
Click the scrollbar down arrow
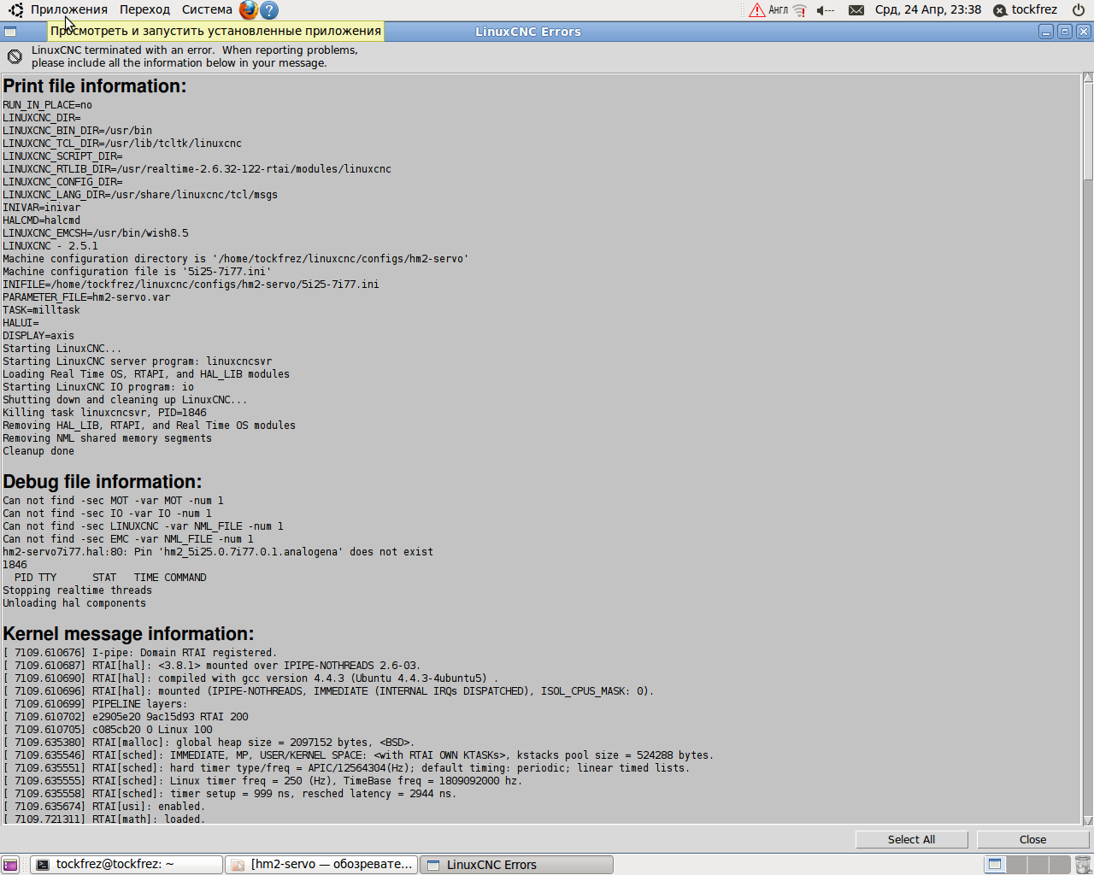tap(1088, 820)
